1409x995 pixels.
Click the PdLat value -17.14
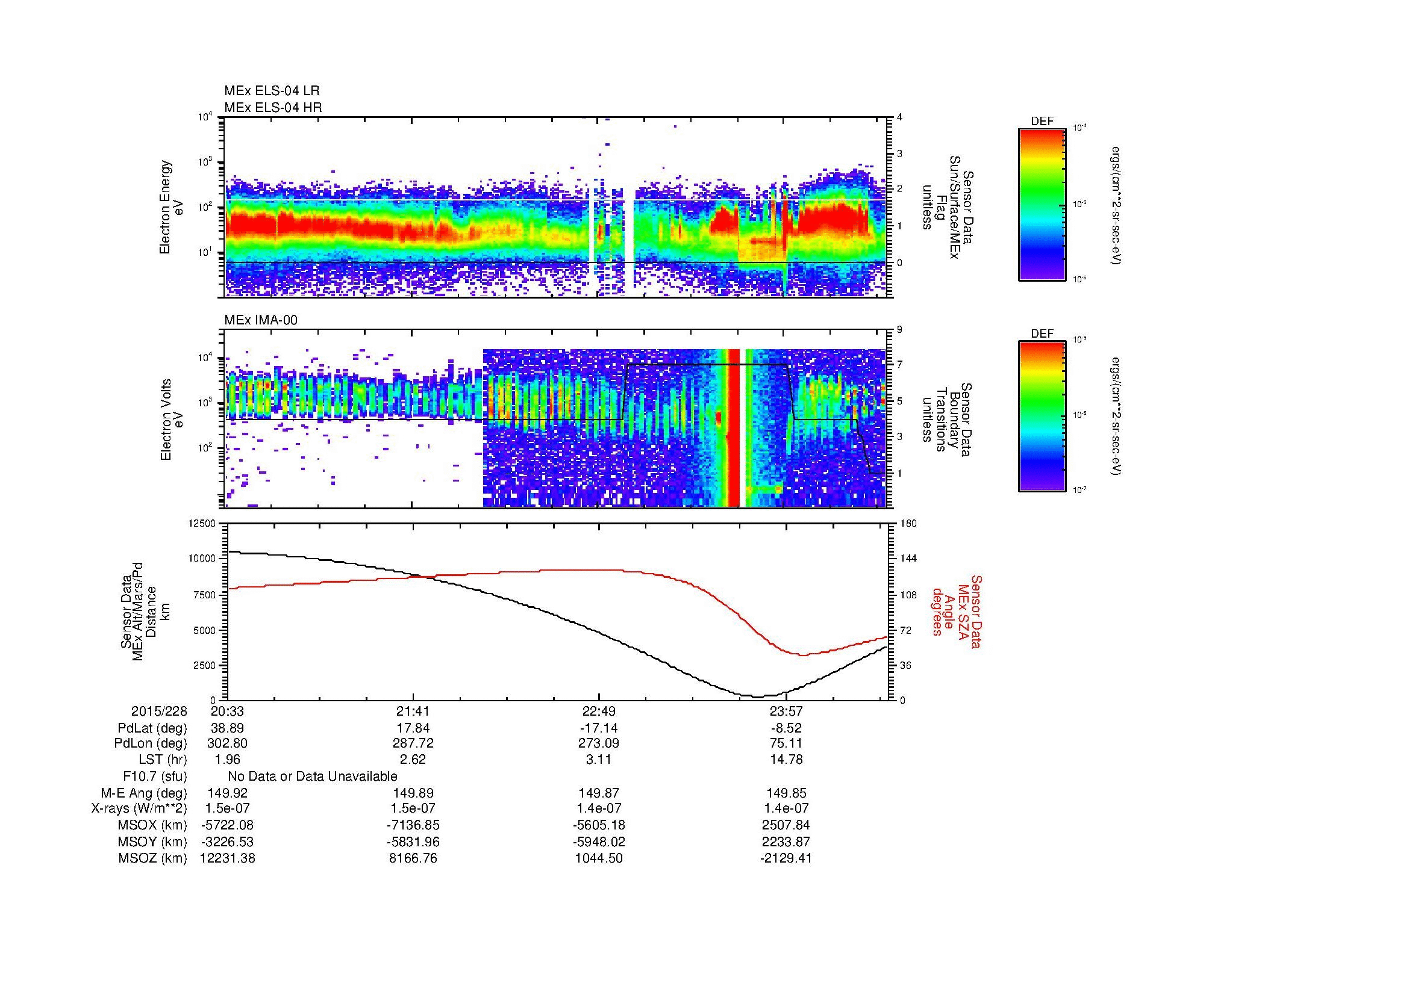click(599, 728)
